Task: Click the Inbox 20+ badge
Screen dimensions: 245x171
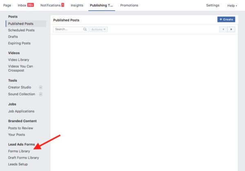Action: click(31, 5)
